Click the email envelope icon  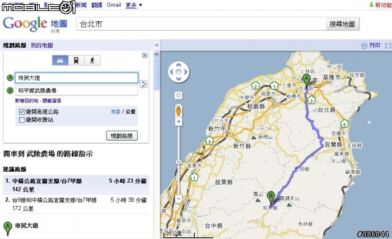pos(388,46)
